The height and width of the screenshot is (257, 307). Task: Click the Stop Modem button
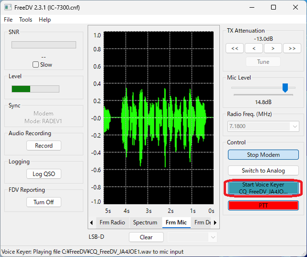click(x=263, y=155)
